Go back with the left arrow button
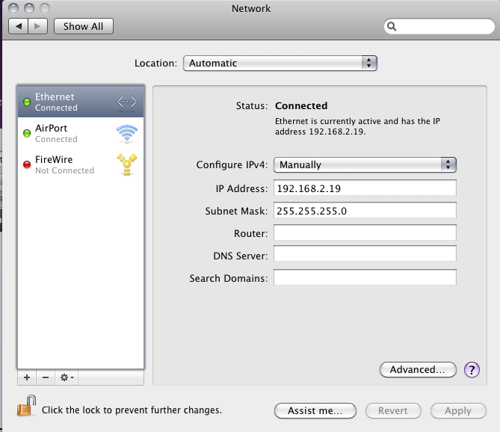Viewport: 500px width, 432px height. tap(19, 26)
